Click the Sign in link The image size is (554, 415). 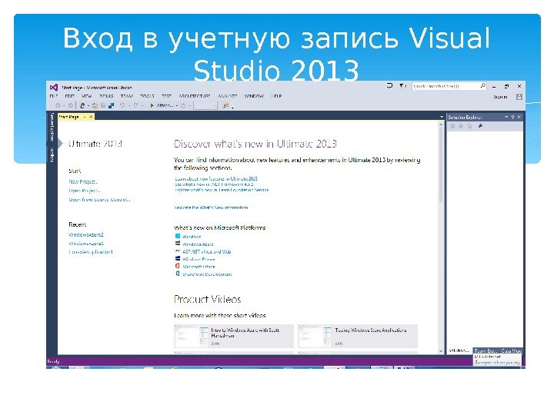click(500, 96)
